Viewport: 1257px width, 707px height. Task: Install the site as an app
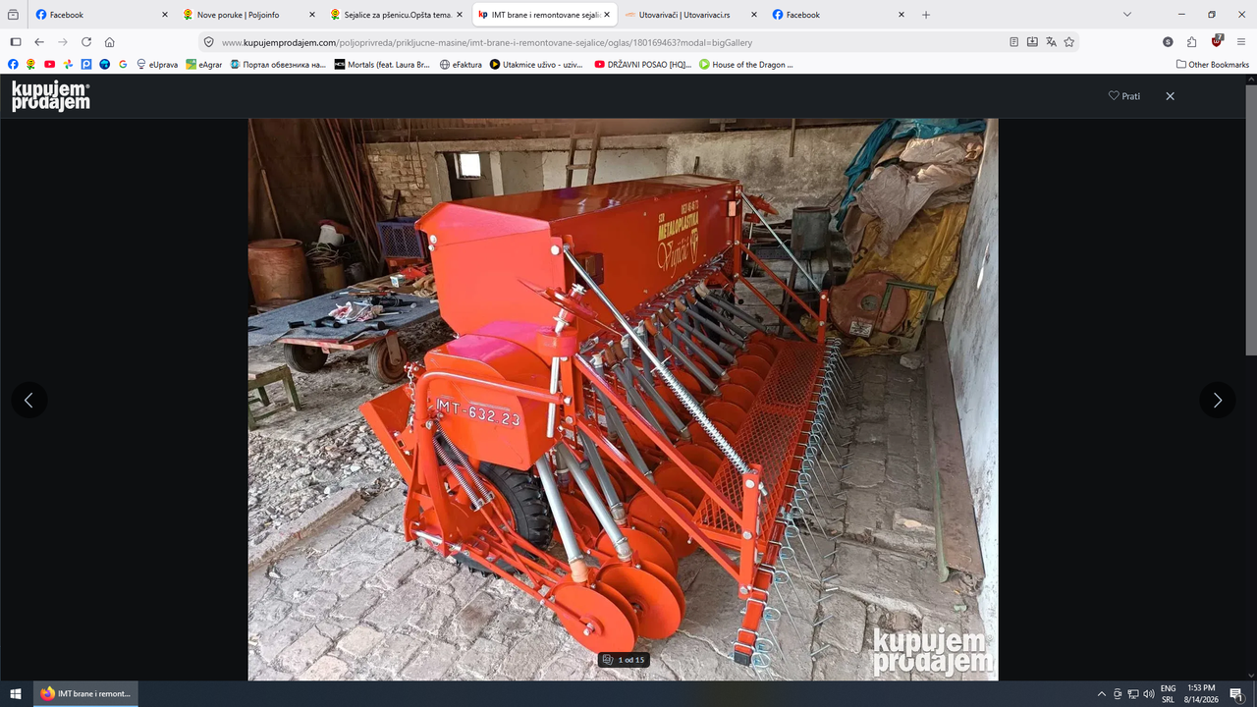pyautogui.click(x=1032, y=42)
